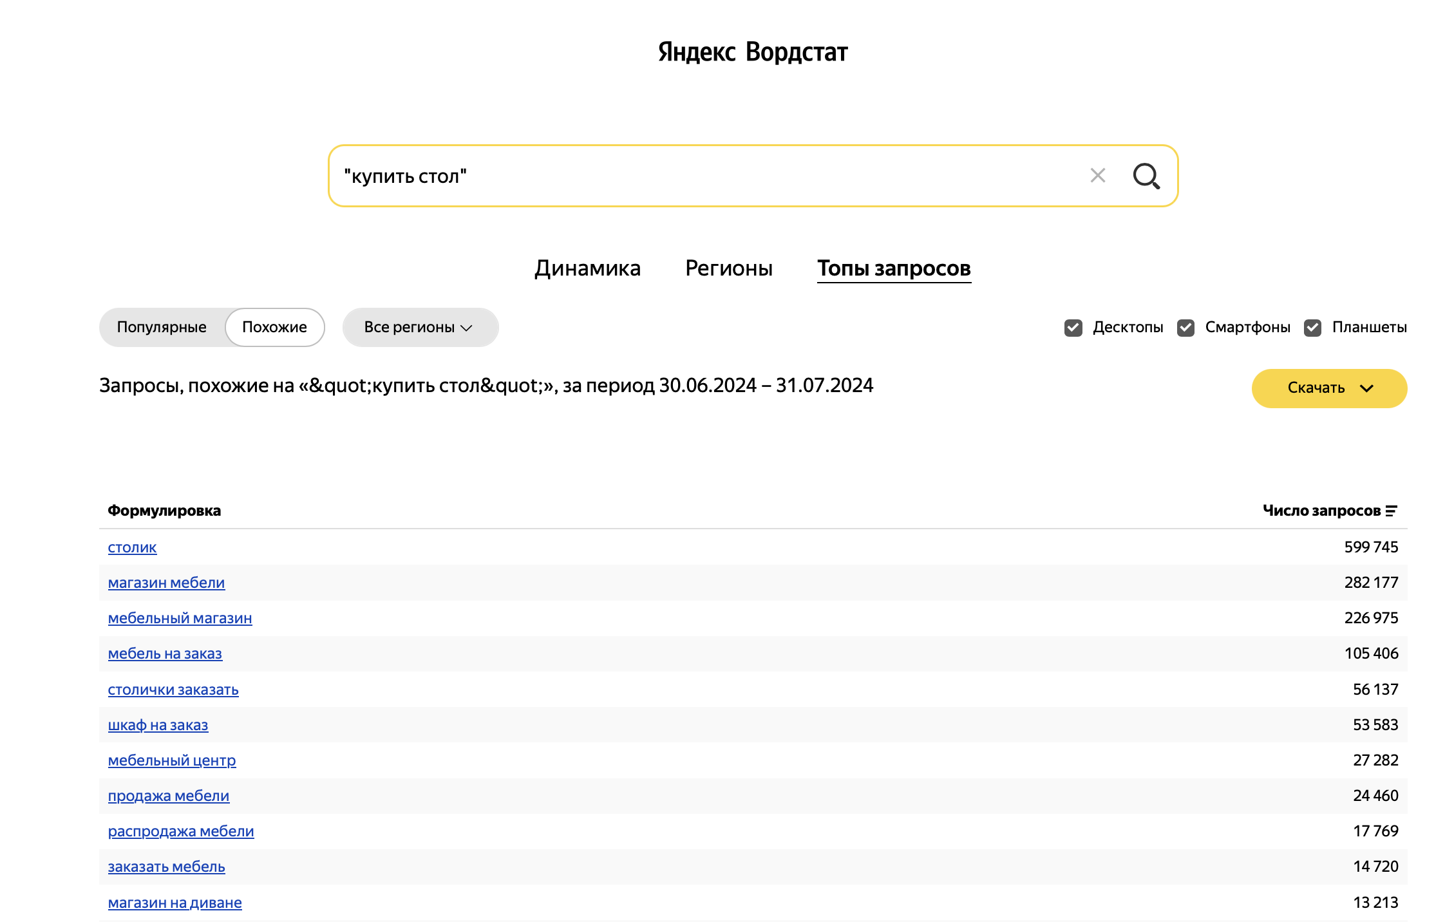This screenshot has width=1445, height=922.
Task: Open the столик query link
Action: (x=132, y=547)
